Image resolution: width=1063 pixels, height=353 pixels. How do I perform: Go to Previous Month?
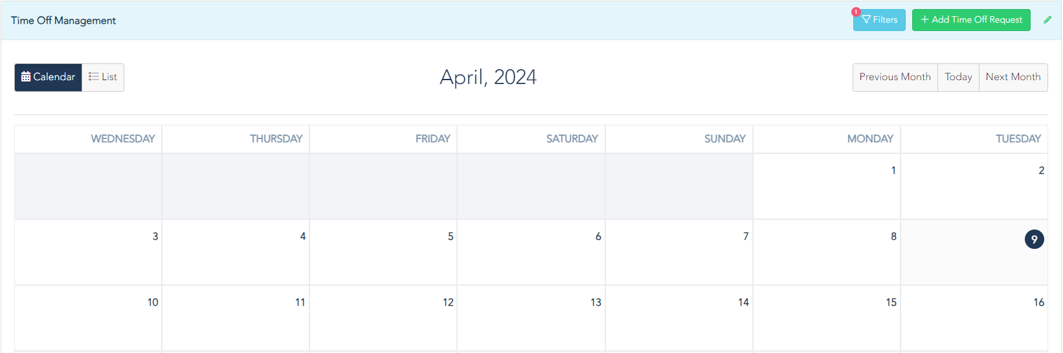point(895,77)
